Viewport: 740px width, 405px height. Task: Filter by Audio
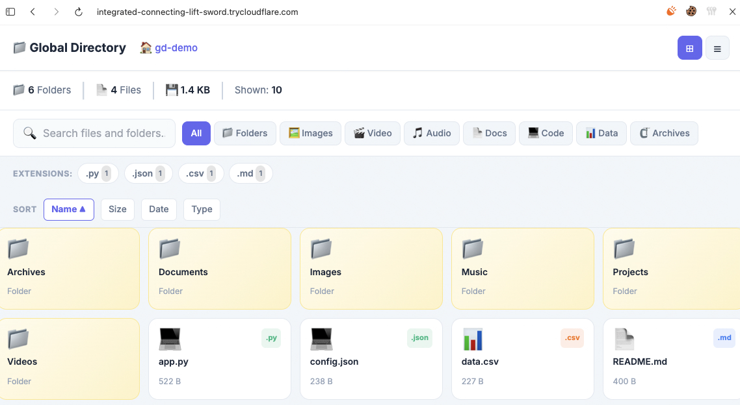tap(432, 133)
